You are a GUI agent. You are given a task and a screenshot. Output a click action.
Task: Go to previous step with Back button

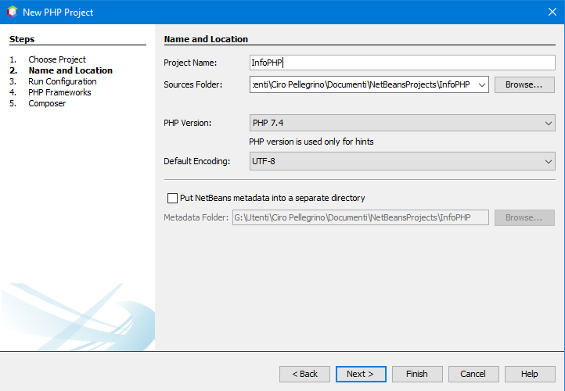(304, 374)
